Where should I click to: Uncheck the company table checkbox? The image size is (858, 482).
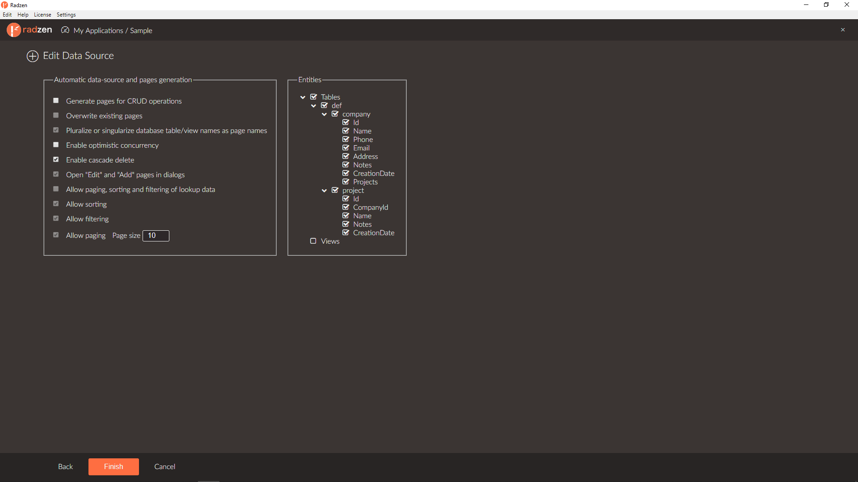point(335,114)
